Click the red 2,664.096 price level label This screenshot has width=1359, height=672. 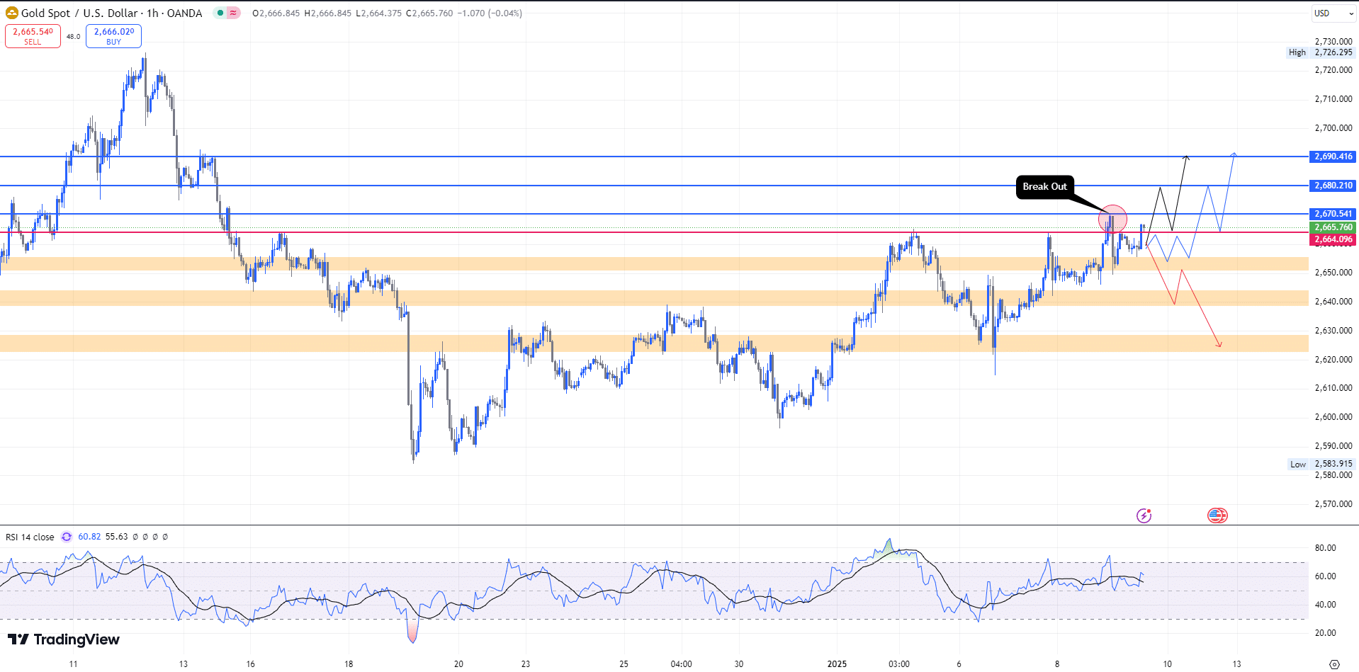click(1332, 239)
